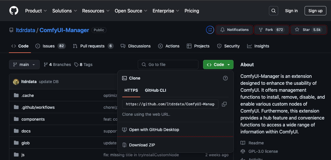The image size is (331, 160).
Task: Click the GitHub logo home icon
Action: click(14, 11)
